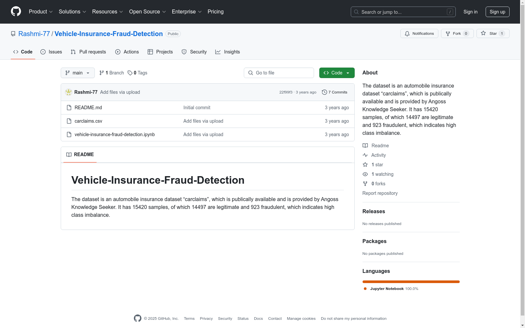Click the star icon in the Star button
Image resolution: width=525 pixels, height=328 pixels.
tap(483, 33)
